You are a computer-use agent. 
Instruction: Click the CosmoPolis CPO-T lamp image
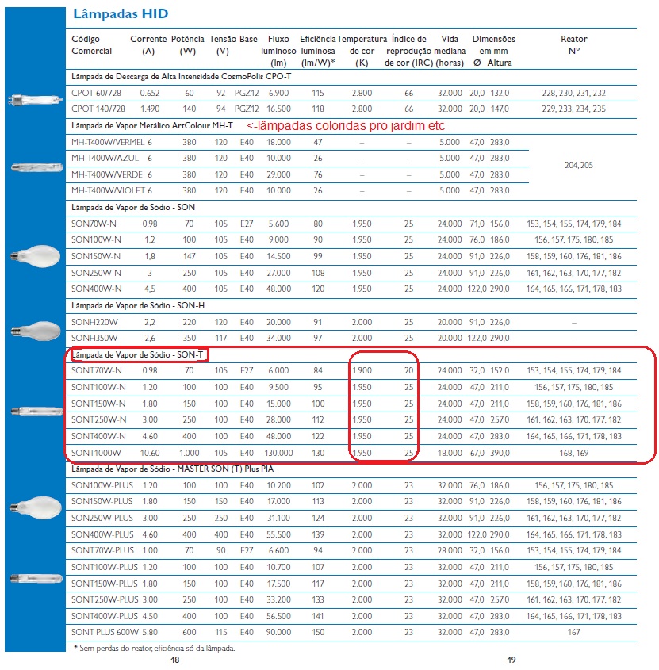pyautogui.click(x=35, y=101)
